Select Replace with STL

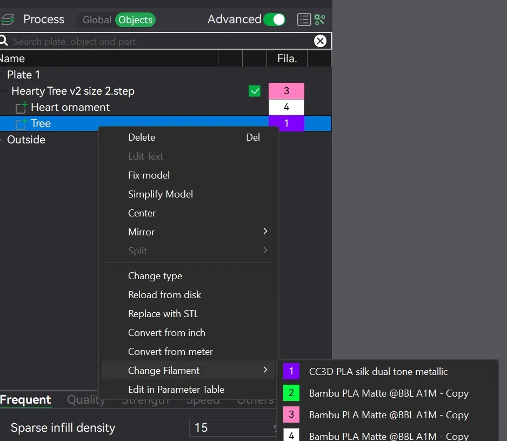189,314
